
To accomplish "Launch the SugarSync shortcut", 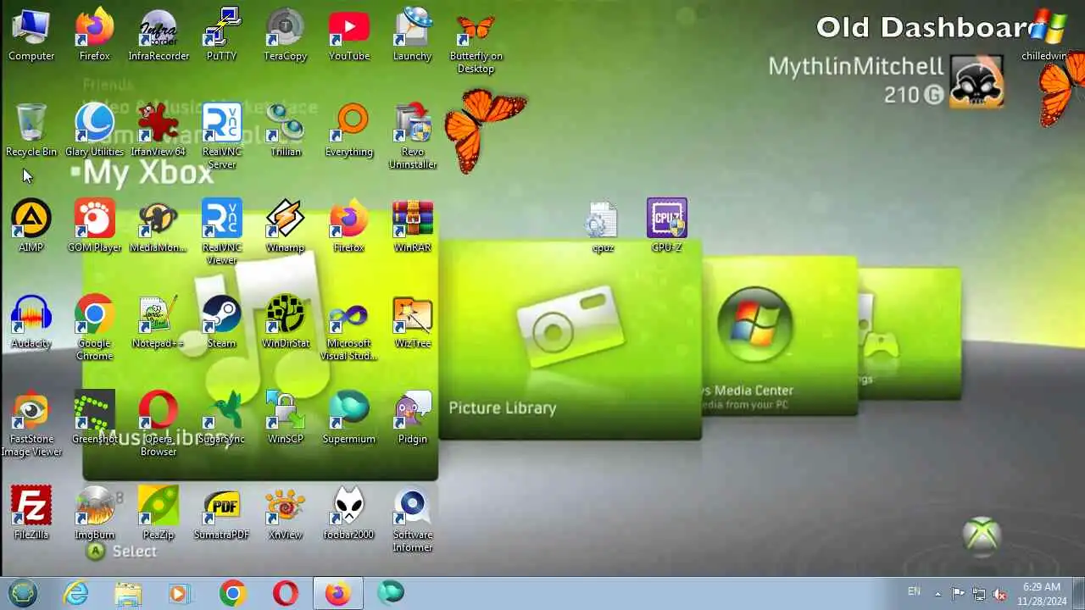I will (x=221, y=418).
